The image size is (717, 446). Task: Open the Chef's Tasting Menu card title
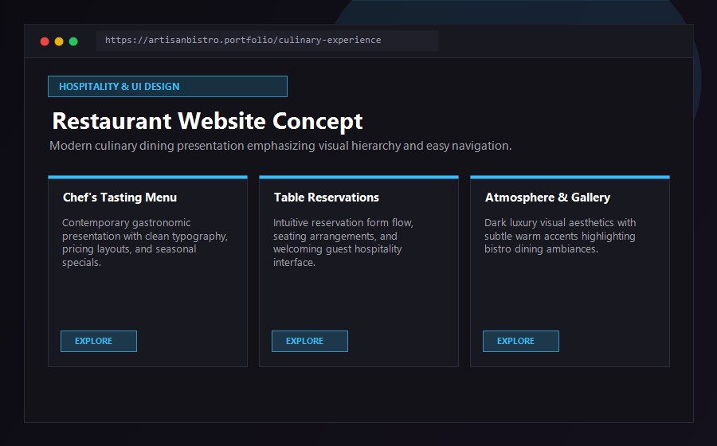pos(119,198)
